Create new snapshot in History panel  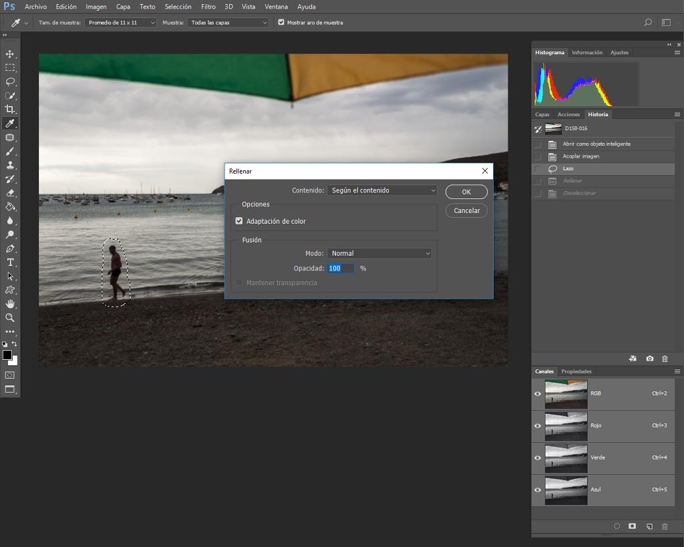649,359
